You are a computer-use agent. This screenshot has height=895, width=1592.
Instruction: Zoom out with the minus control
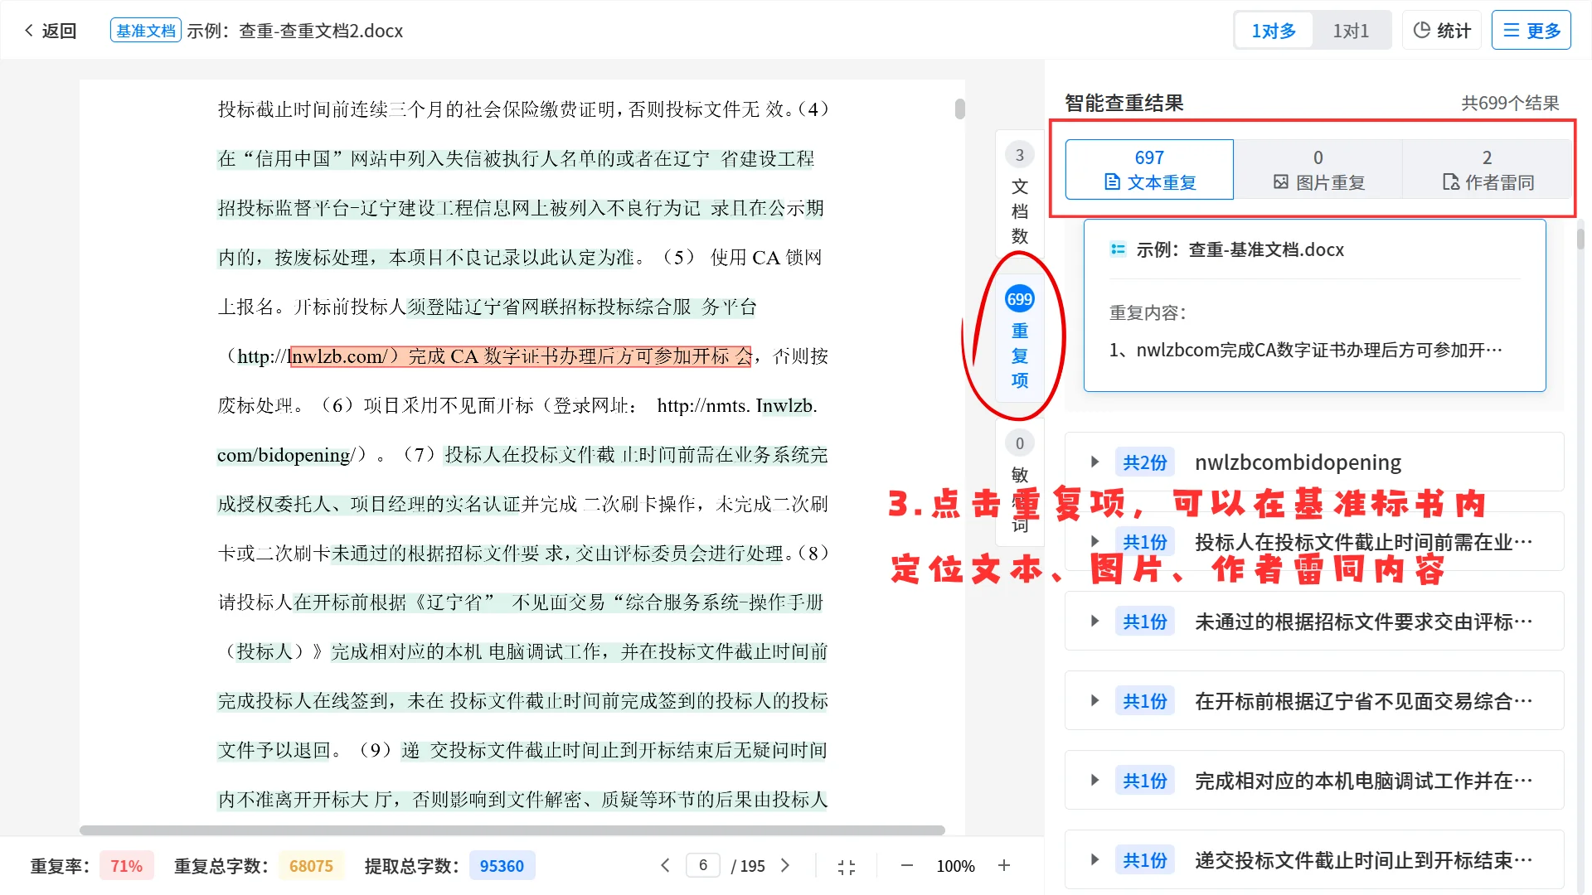coord(906,865)
